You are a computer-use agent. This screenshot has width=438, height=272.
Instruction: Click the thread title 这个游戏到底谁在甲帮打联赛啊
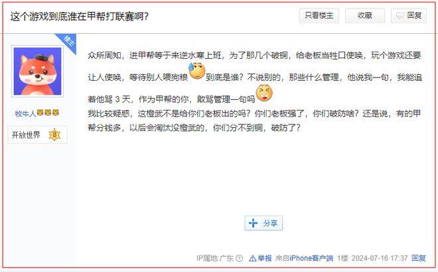[80, 17]
